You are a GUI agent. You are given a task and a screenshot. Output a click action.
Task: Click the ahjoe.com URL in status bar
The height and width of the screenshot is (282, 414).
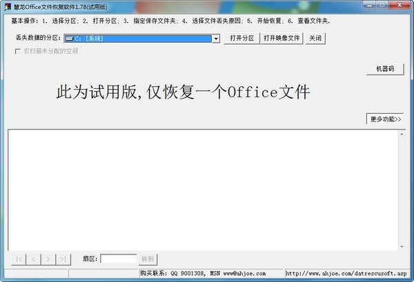346,274
